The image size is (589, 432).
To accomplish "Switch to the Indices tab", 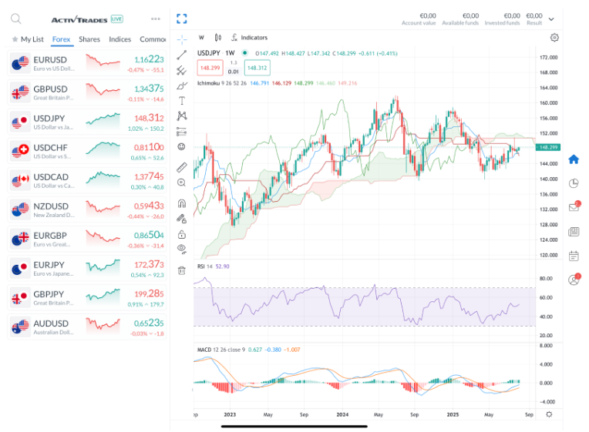I will [x=119, y=39].
